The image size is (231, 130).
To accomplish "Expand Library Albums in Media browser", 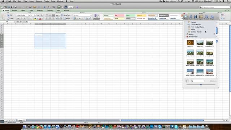I will (187, 25).
